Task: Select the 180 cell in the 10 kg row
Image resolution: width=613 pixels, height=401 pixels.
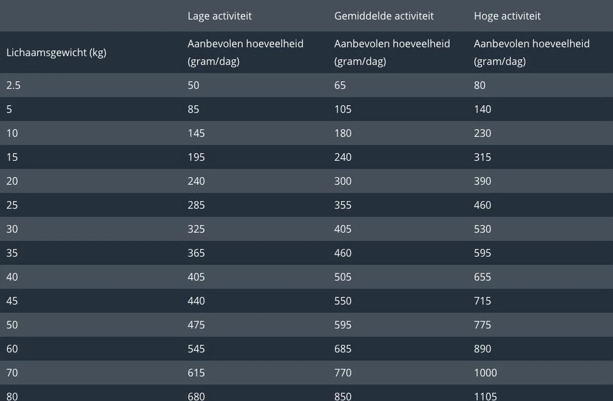Action: [x=343, y=133]
